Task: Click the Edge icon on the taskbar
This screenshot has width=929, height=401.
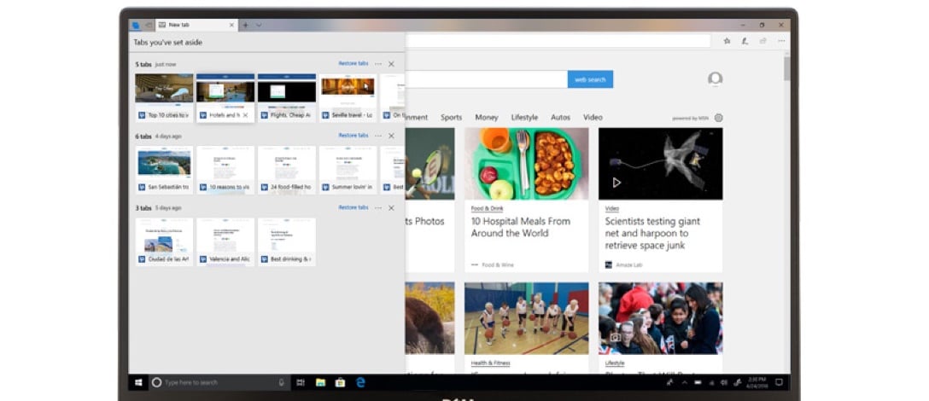Action: click(360, 382)
